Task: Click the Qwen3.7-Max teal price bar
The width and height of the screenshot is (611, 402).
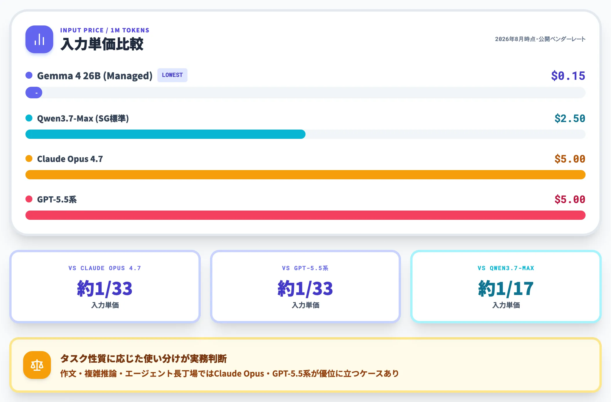Action: click(x=165, y=134)
